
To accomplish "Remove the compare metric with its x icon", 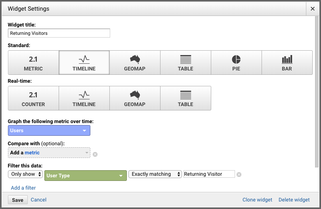I will [95, 154].
